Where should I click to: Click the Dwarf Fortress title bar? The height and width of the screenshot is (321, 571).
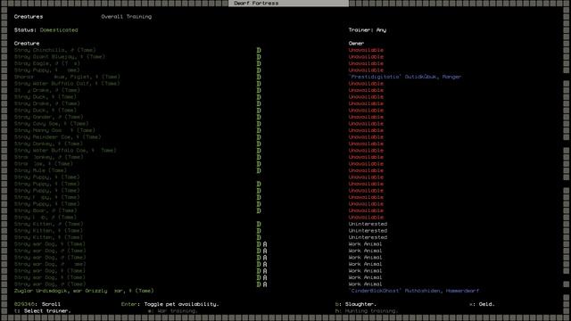pos(288,3)
